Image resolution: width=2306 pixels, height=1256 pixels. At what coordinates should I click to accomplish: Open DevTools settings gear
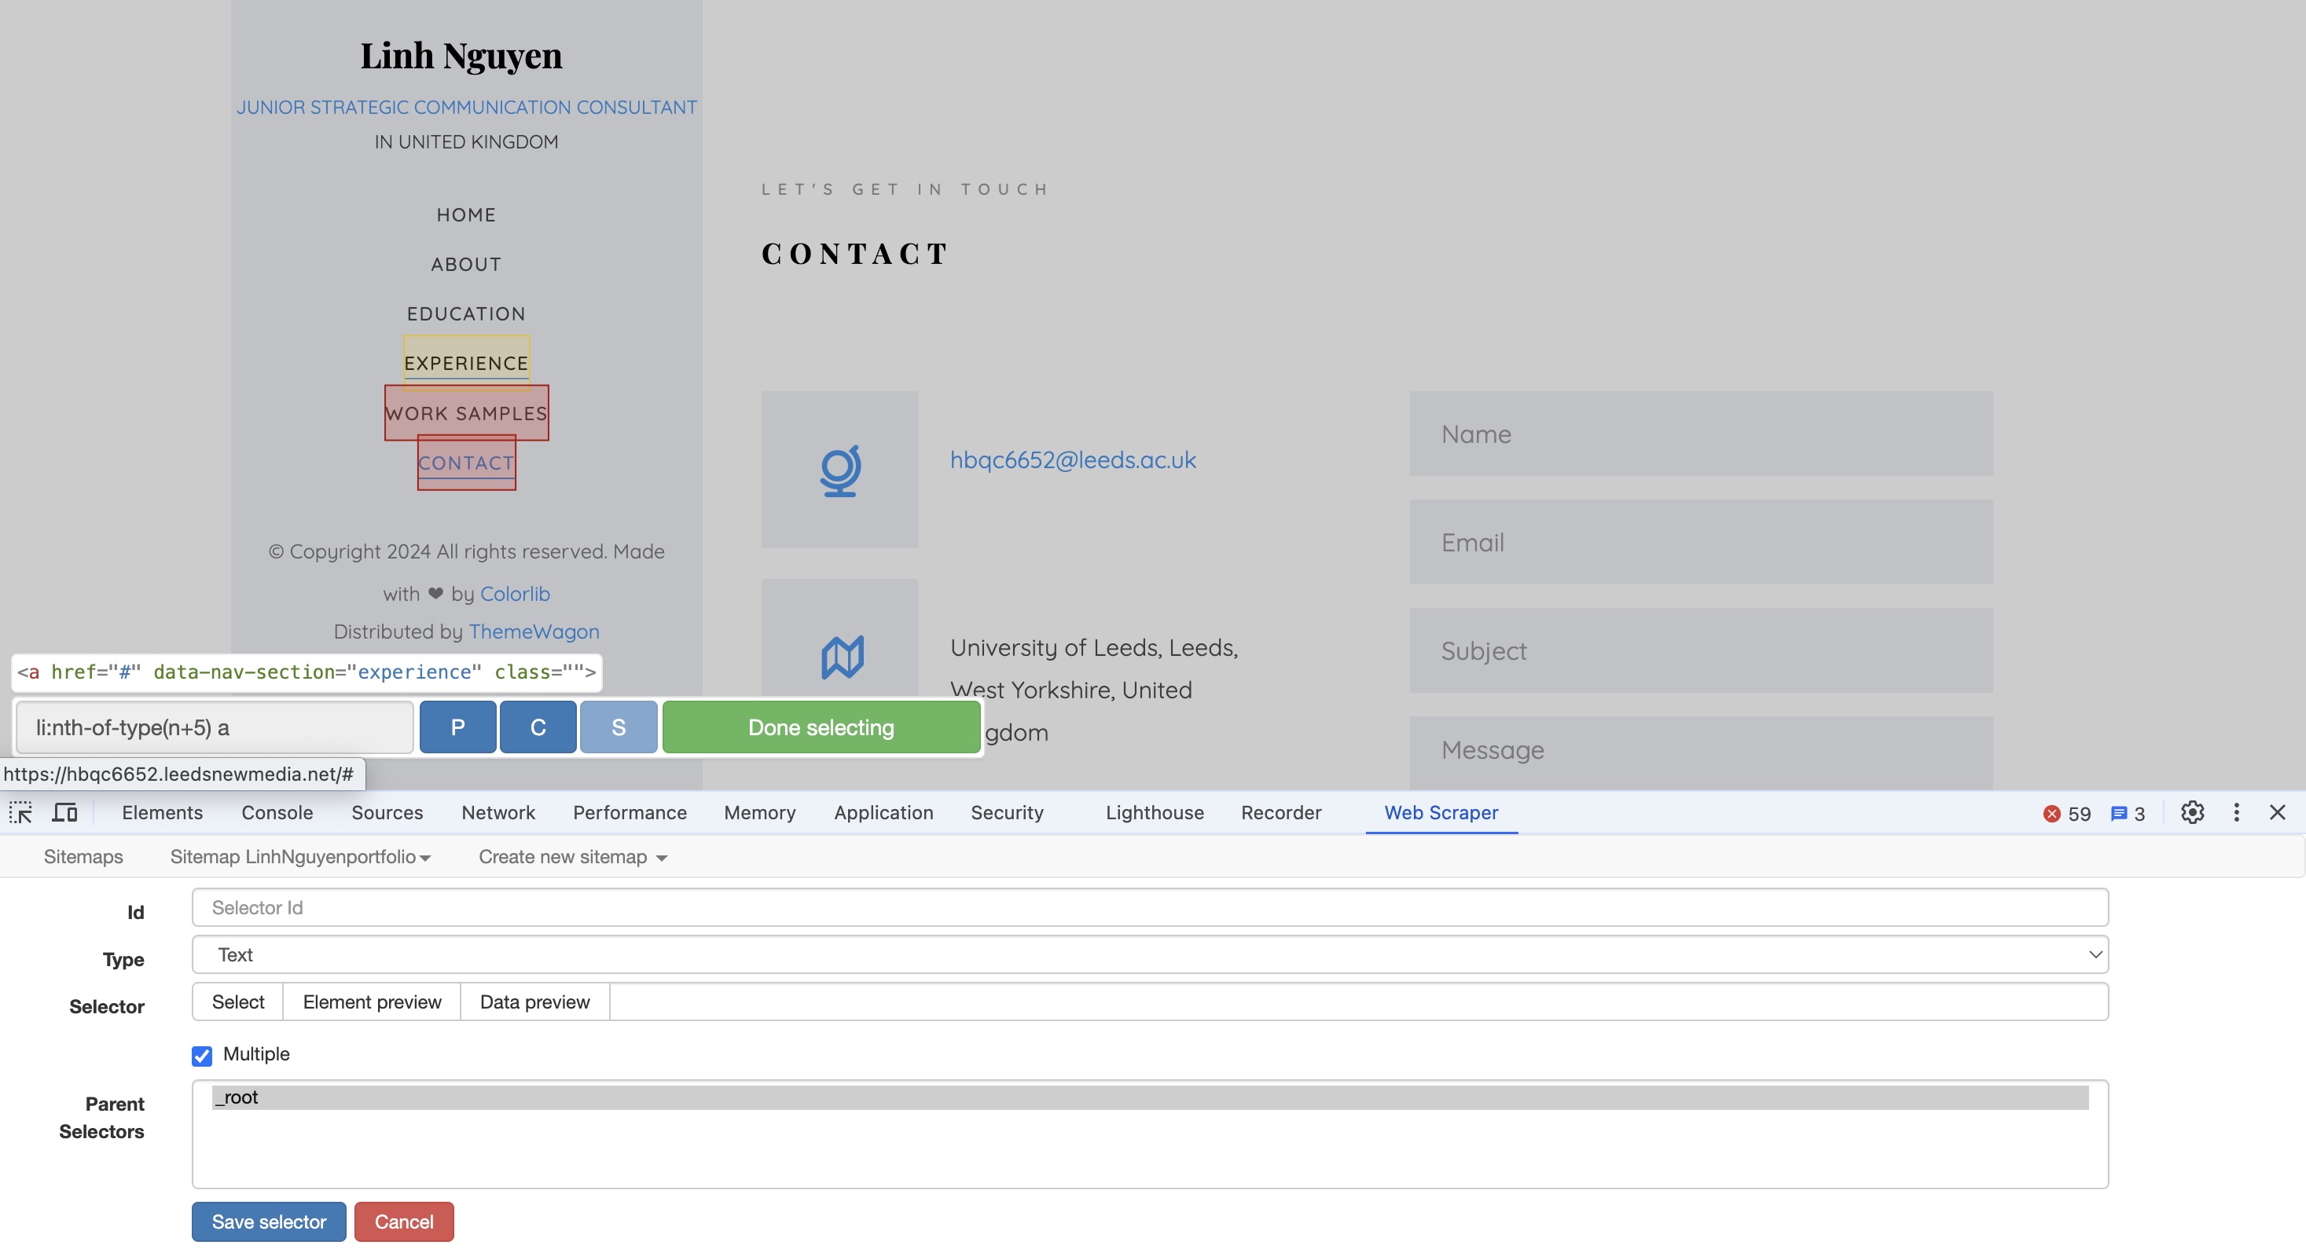(2191, 812)
